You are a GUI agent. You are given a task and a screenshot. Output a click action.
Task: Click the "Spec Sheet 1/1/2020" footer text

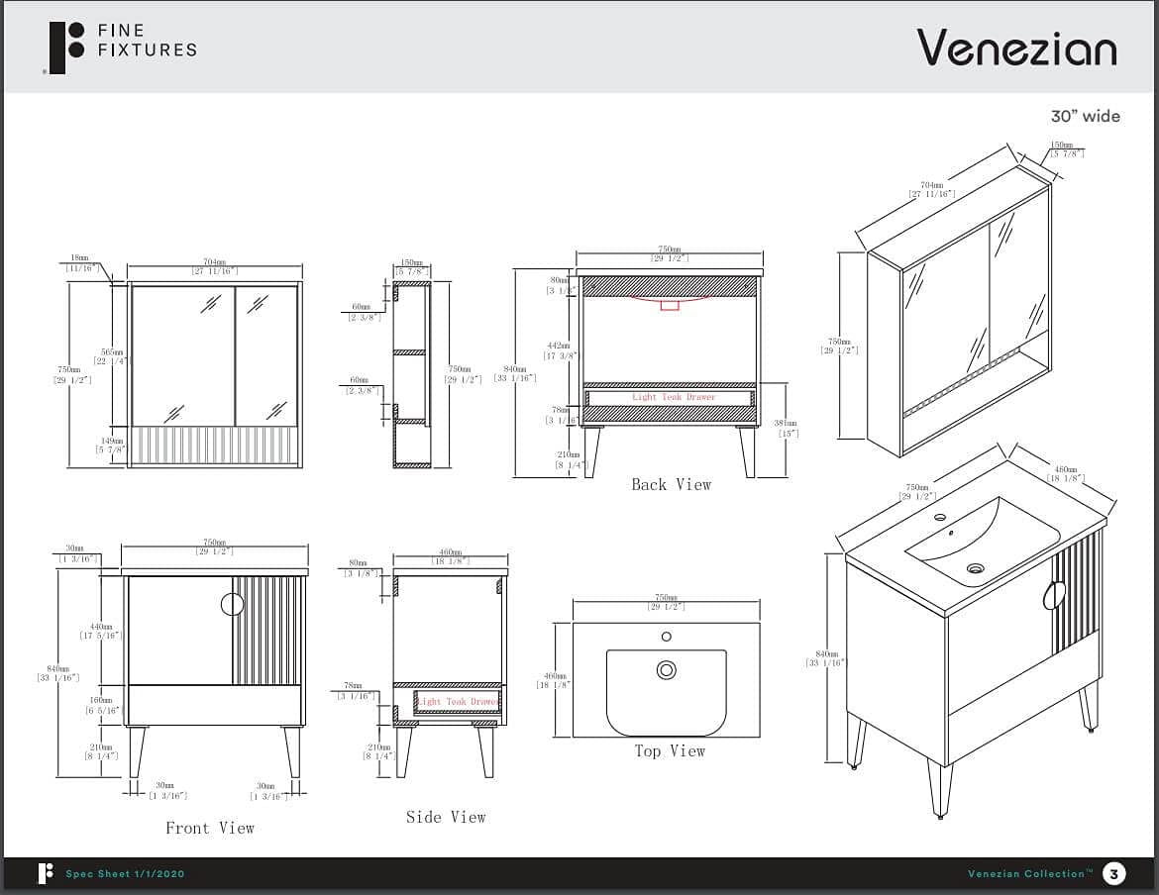pos(125,874)
